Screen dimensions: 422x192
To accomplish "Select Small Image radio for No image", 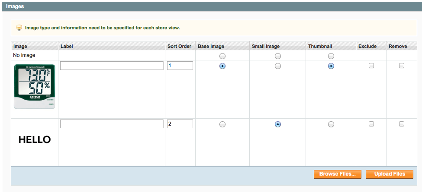I will pyautogui.click(x=278, y=56).
